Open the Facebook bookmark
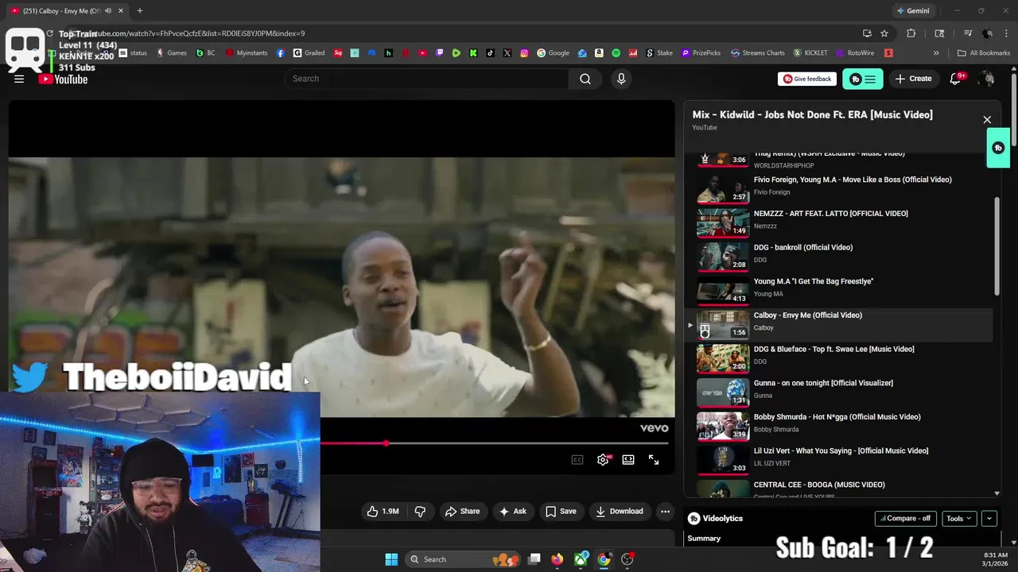The height and width of the screenshot is (572, 1018). pos(281,53)
